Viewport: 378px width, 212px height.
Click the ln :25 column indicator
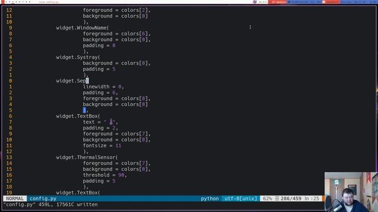click(311, 198)
